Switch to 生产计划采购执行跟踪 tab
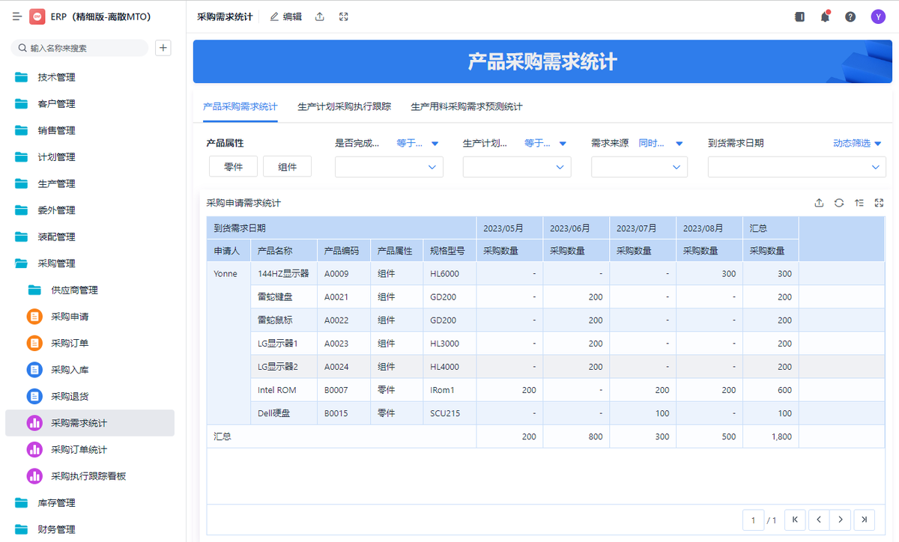This screenshot has height=542, width=899. 344,106
